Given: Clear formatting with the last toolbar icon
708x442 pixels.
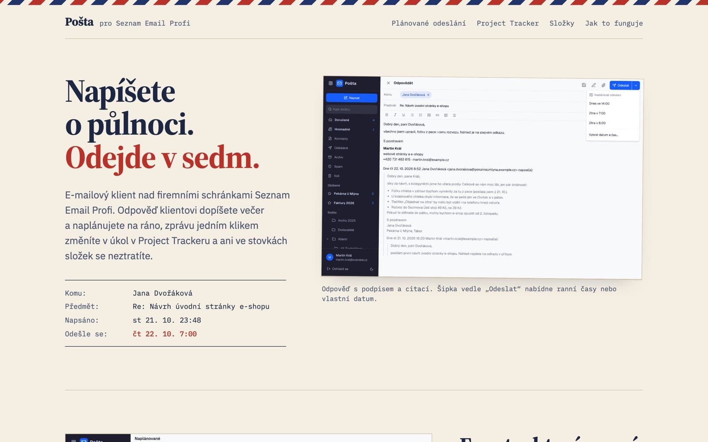Looking at the screenshot, I should [454, 115].
